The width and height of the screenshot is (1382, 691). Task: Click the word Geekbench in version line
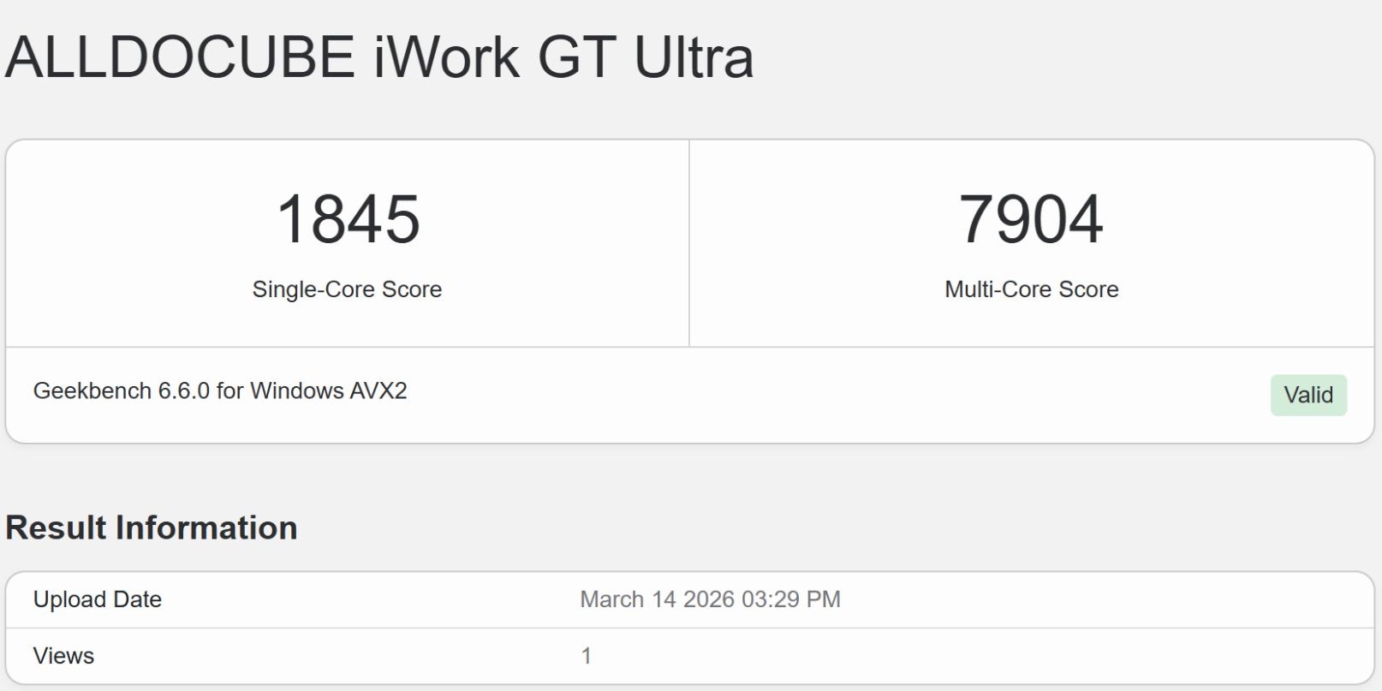92,390
